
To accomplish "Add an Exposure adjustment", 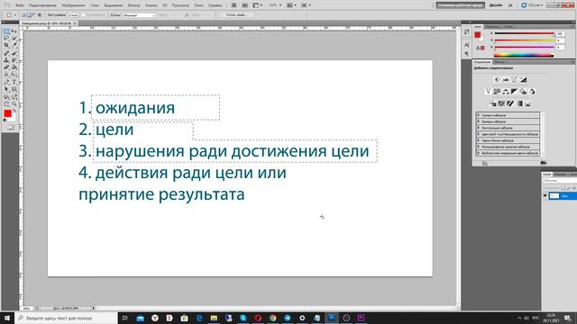I will (523, 79).
